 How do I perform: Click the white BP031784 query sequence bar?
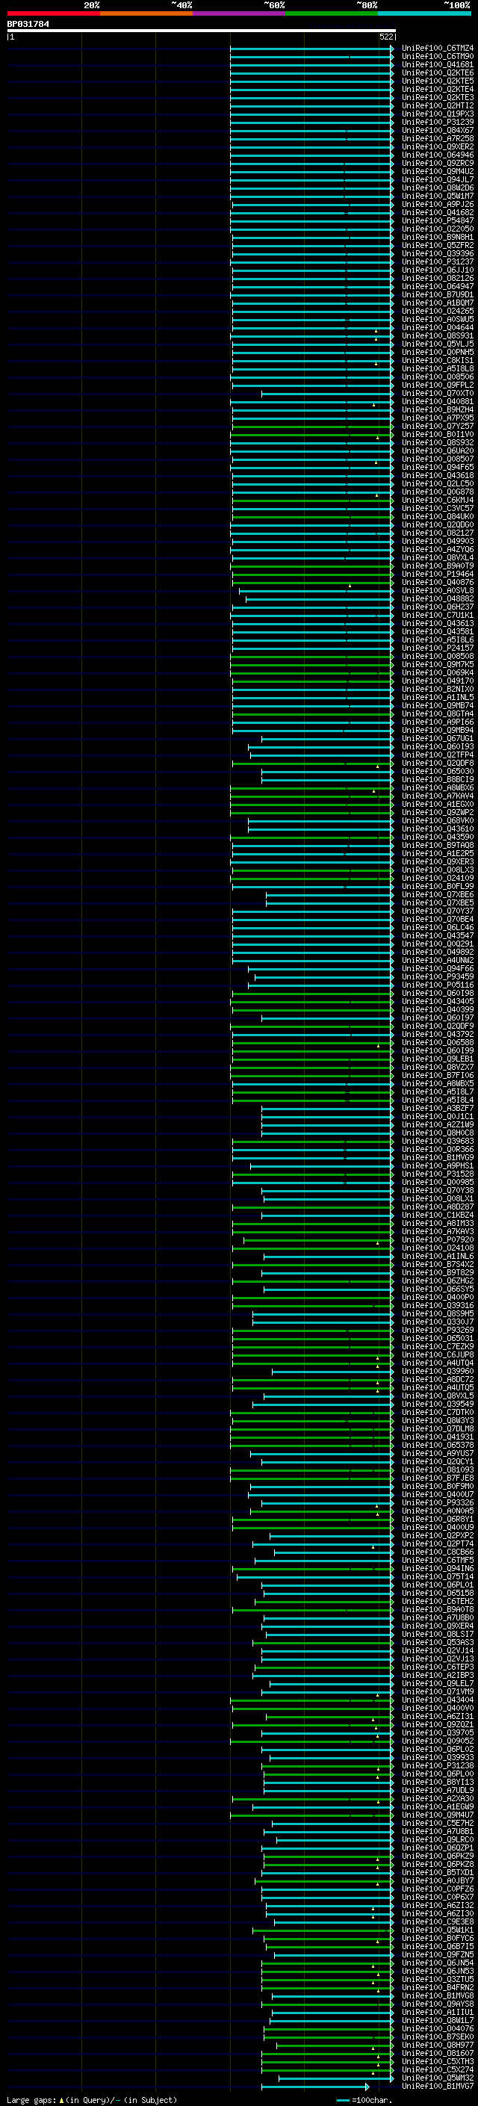pos(201,30)
